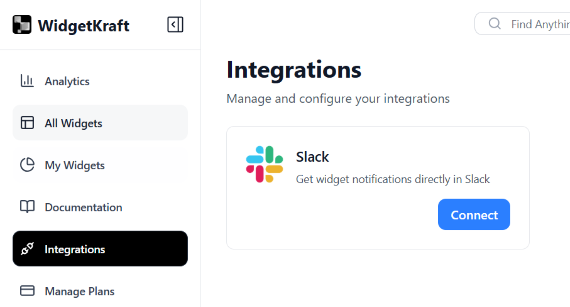Click the Manage Plans card icon
Screen dimensions: 570x307
coord(27,291)
